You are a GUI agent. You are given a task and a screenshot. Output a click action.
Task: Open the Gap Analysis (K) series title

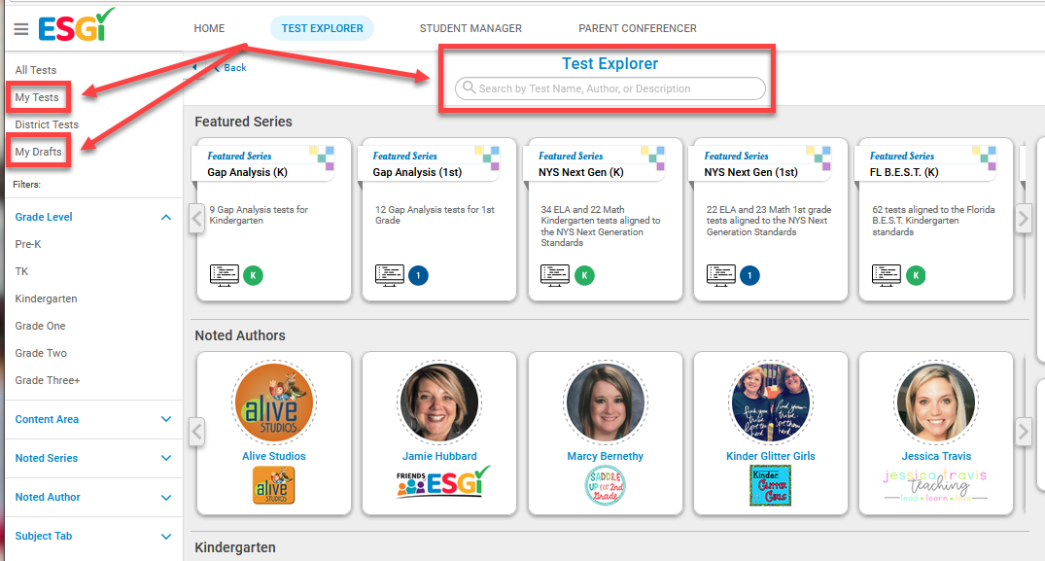(247, 172)
